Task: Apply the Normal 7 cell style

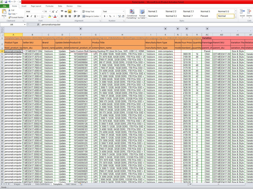Action: (x=188, y=16)
